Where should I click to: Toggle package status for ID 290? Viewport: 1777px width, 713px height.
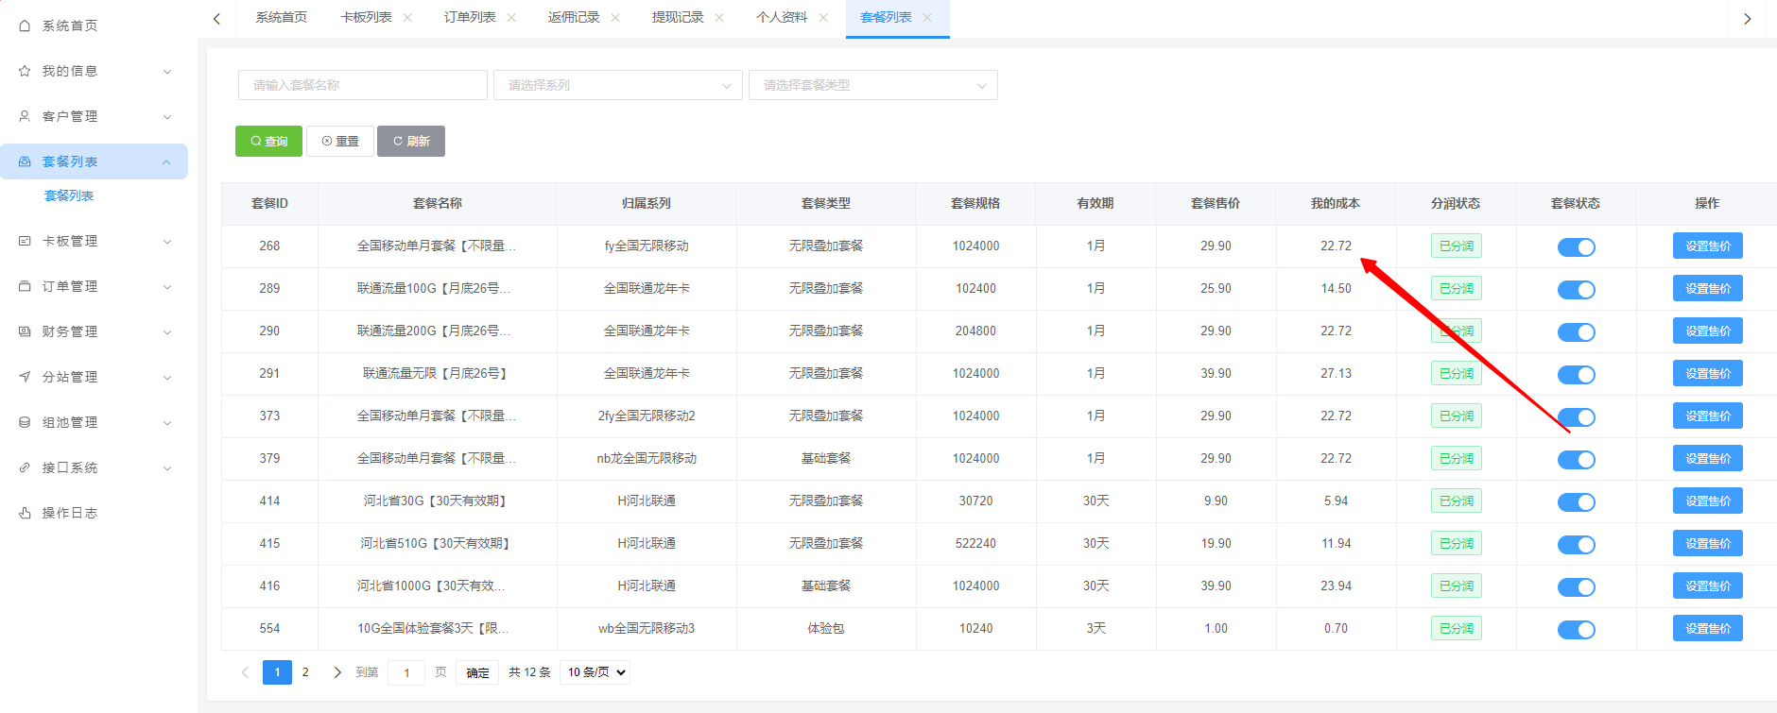point(1576,331)
